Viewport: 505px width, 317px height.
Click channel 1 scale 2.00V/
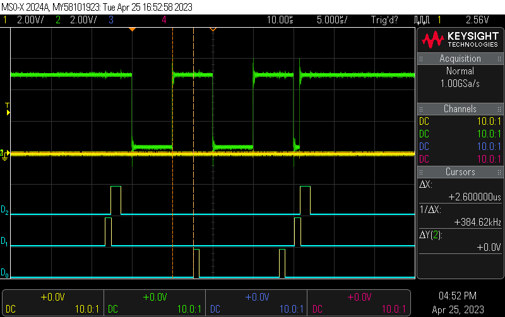(30, 20)
